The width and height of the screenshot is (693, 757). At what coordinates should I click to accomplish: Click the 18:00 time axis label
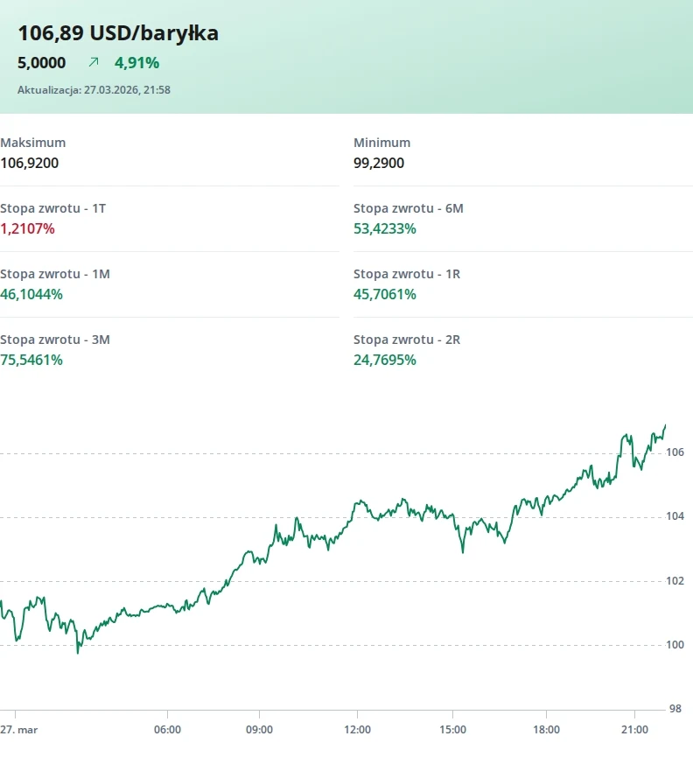point(546,729)
